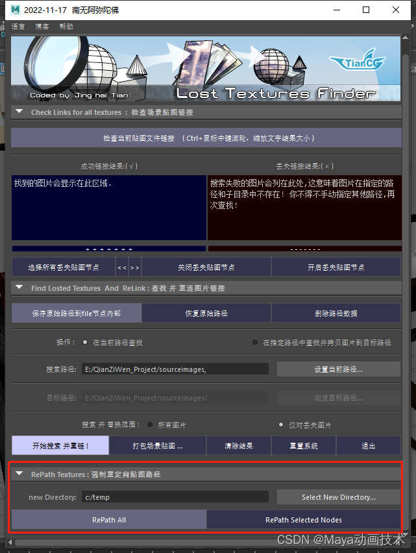Click RePath All button
Screen dimensions: 416x553
click(109, 519)
